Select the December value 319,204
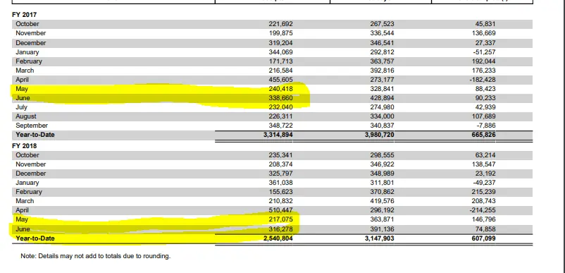This screenshot has width=565, height=273. click(280, 43)
